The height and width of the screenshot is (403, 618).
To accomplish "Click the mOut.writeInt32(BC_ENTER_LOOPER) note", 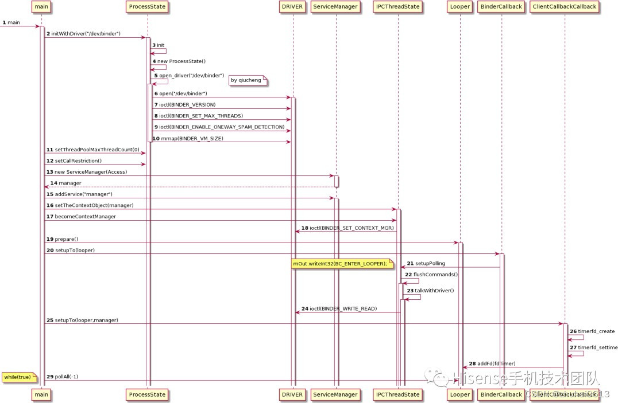I will click(342, 264).
